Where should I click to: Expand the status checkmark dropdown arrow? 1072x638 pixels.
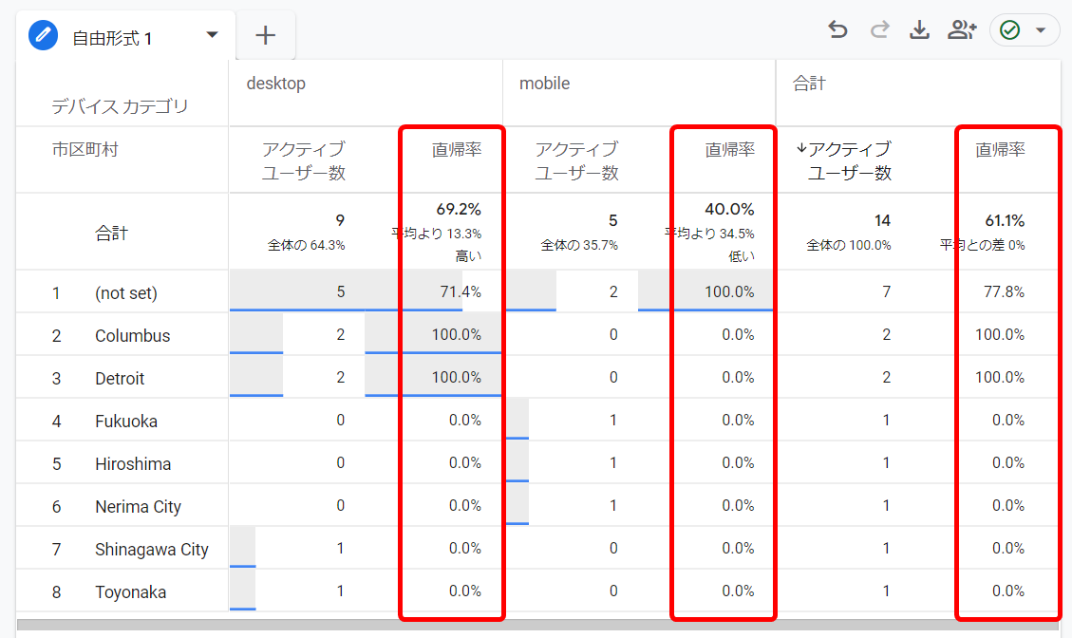(x=1041, y=30)
